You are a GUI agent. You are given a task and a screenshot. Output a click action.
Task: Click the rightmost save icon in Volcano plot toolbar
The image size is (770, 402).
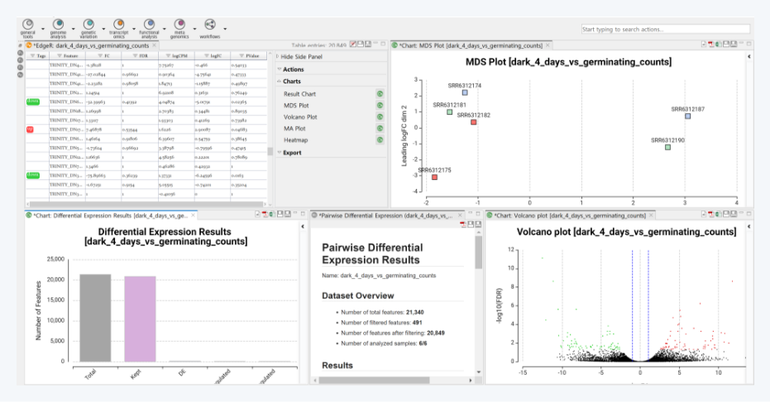pos(734,215)
